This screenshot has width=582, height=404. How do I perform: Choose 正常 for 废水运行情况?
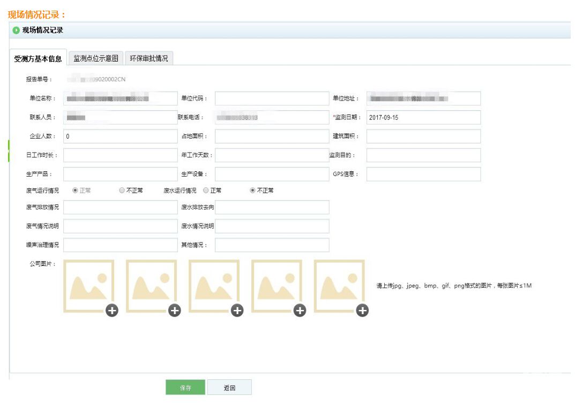206,190
